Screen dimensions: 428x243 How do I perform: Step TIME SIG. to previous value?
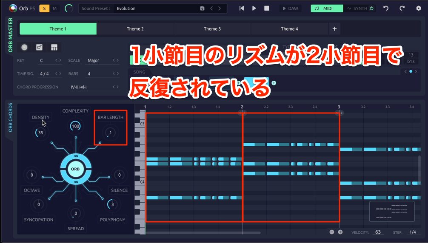[x=57, y=73]
